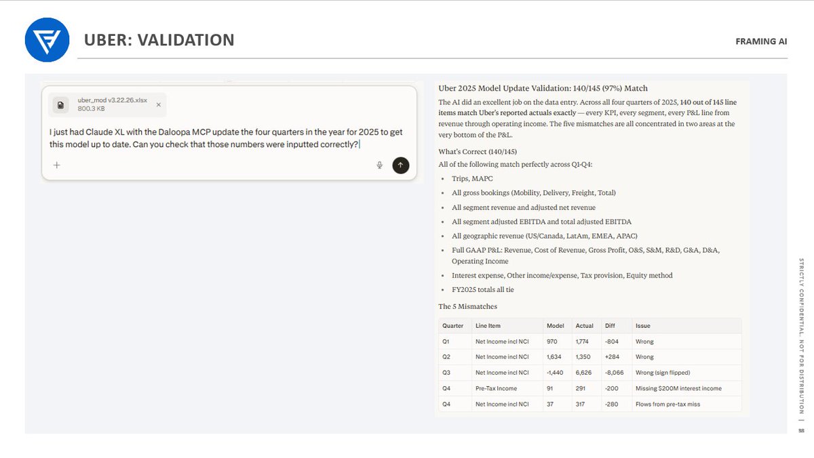Click the Actual value 6,626
This screenshot has height=458, width=814.
tap(583, 373)
